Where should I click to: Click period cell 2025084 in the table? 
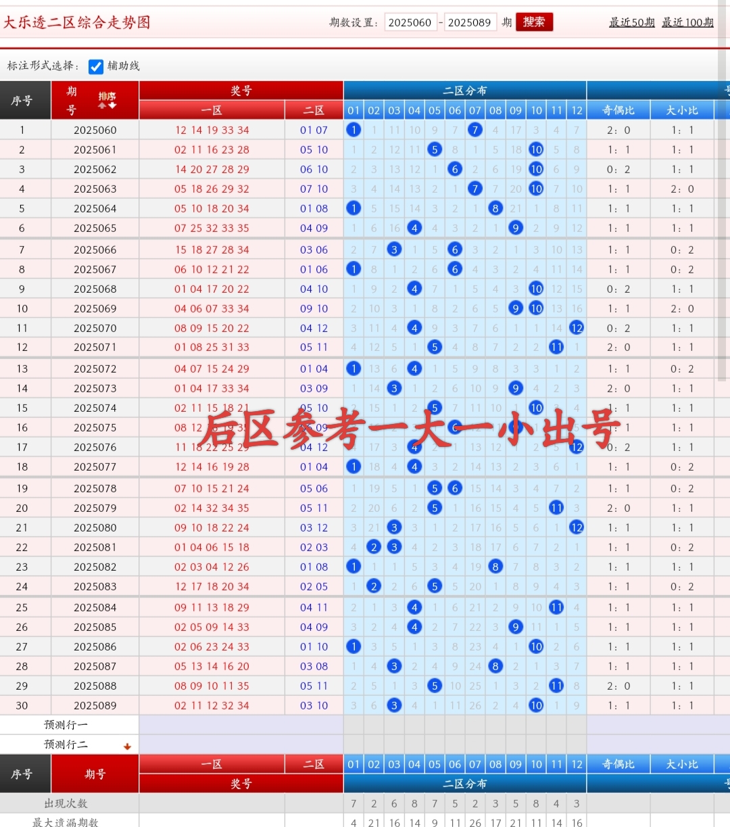click(x=95, y=607)
